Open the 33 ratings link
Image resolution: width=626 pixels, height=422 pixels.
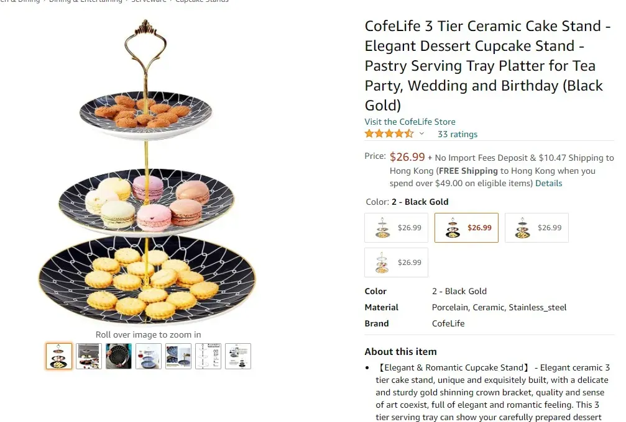pos(458,134)
